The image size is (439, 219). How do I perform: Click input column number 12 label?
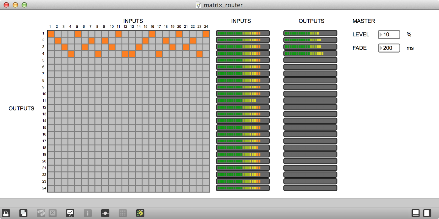click(125, 27)
